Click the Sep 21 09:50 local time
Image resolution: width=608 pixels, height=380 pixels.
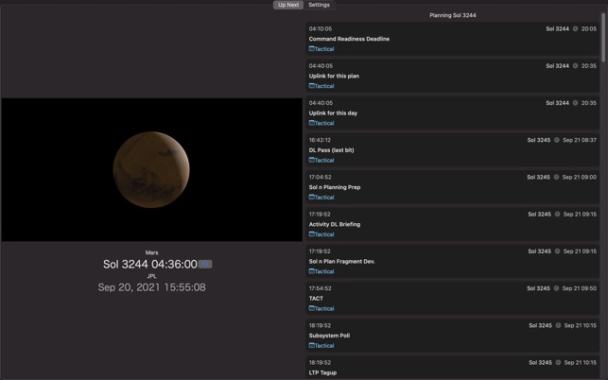[580, 288]
